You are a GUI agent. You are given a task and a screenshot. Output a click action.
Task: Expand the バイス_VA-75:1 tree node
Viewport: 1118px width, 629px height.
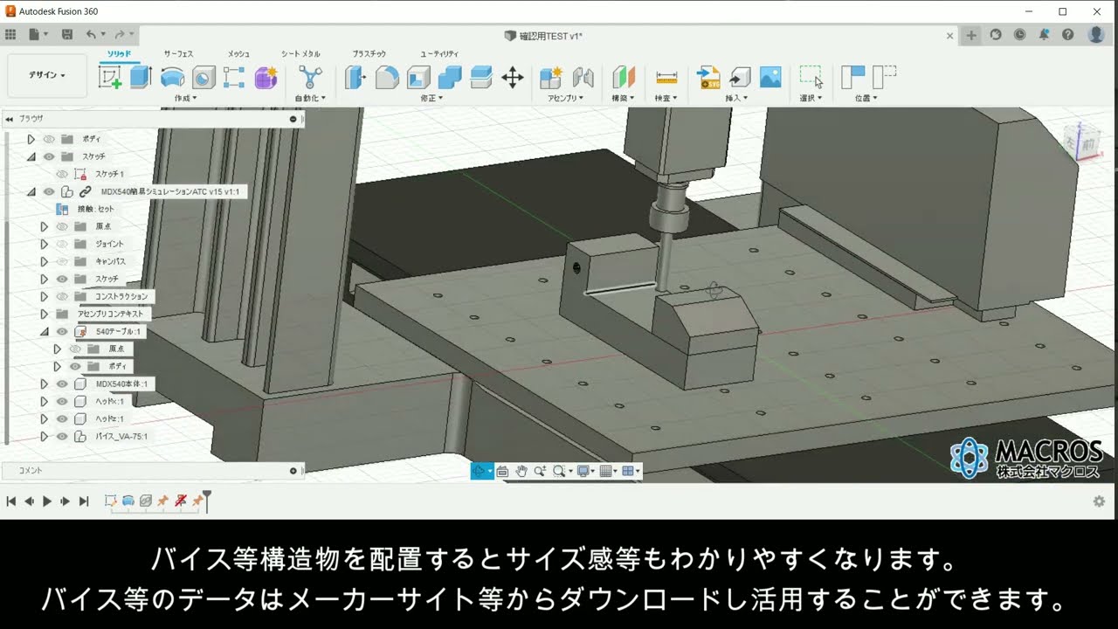[x=44, y=436]
